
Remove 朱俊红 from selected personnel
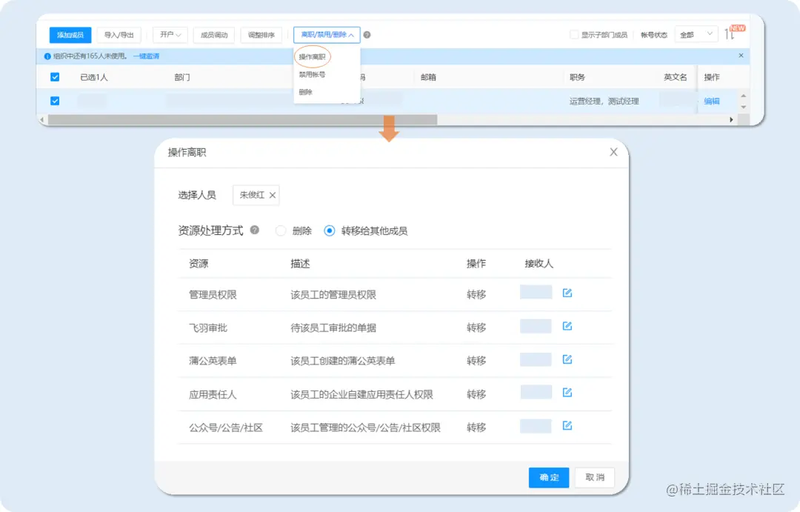pos(273,195)
